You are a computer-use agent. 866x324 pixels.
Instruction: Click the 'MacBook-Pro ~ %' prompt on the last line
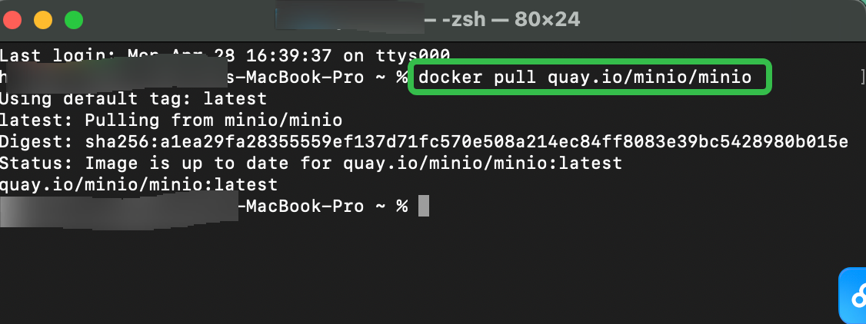tap(323, 206)
